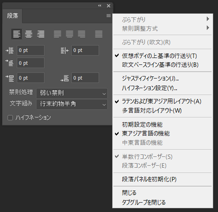Toggle ラテンおよび東アジア用レイアウト(A)

(x=162, y=102)
